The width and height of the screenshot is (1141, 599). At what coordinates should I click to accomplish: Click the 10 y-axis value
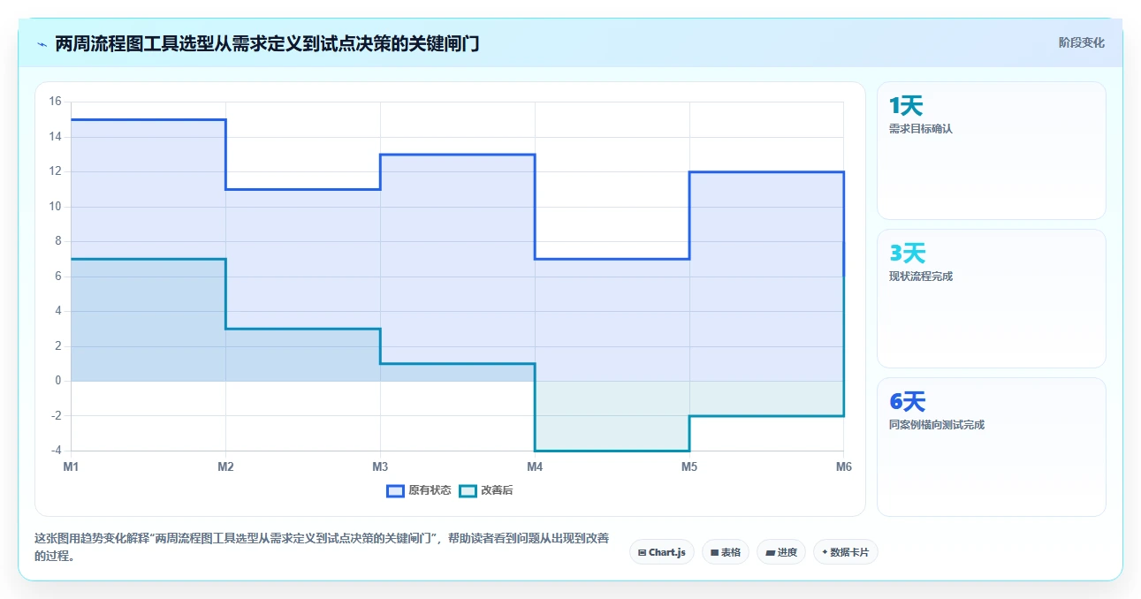55,207
